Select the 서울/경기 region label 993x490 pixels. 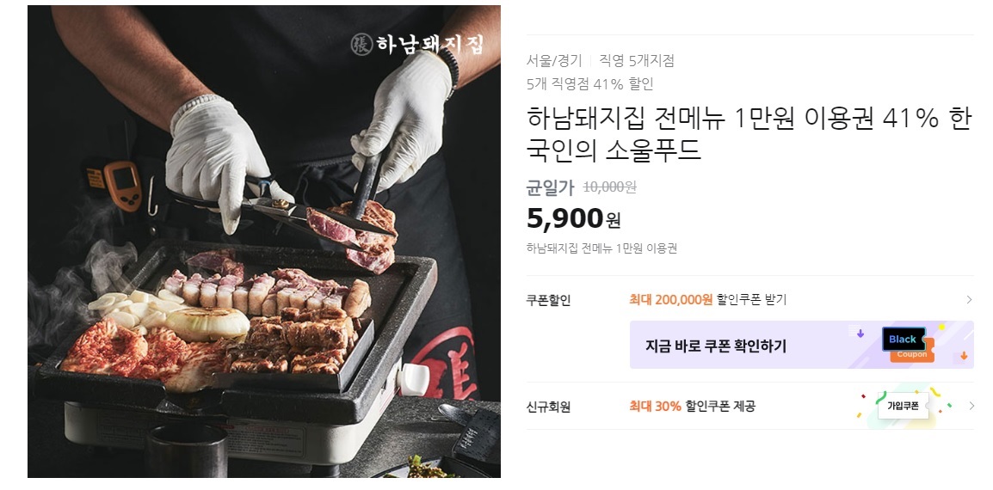coord(554,61)
